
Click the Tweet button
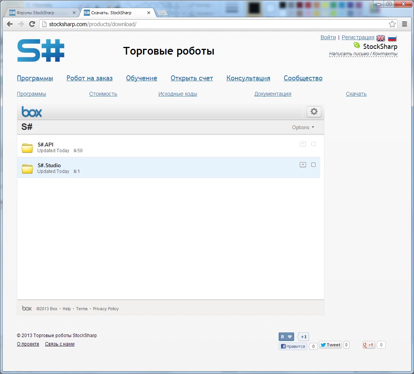point(330,345)
